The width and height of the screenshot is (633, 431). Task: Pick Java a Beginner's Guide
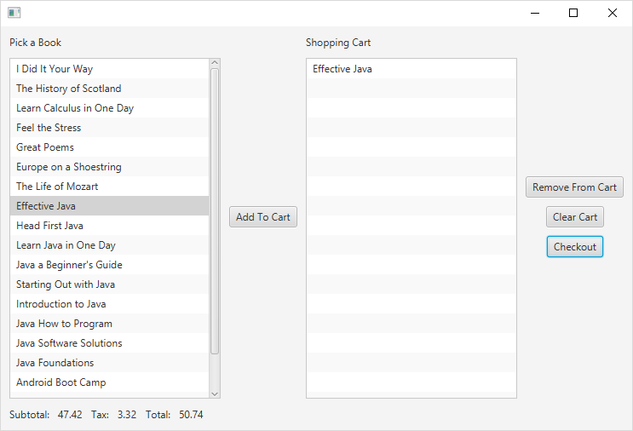[109, 265]
